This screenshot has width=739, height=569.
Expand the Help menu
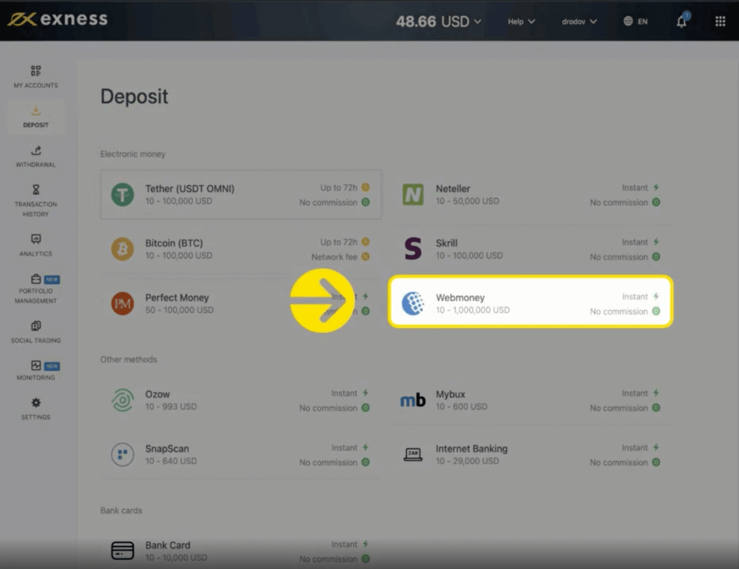pos(521,21)
